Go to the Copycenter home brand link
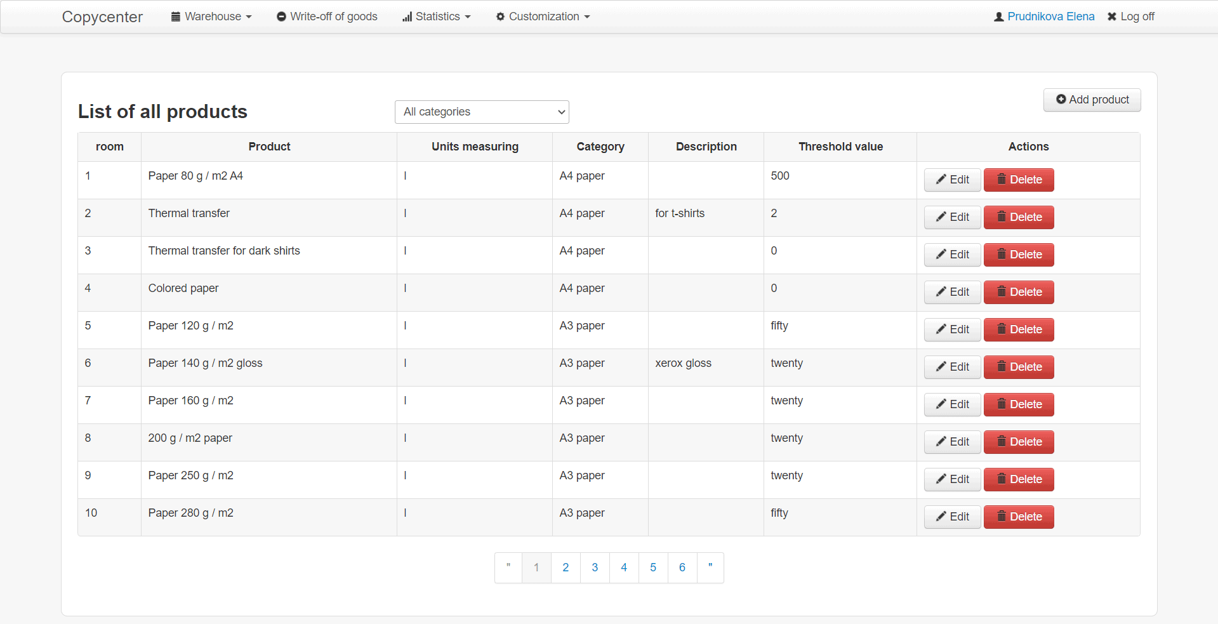Screen dimensions: 1218x624 tap(102, 17)
